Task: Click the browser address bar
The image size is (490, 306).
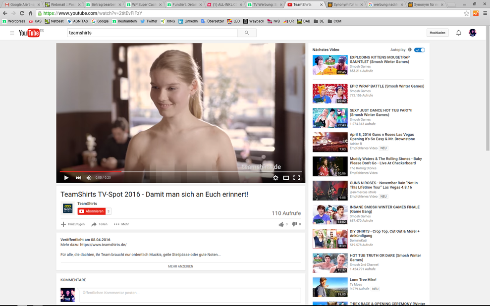Action: (250, 13)
